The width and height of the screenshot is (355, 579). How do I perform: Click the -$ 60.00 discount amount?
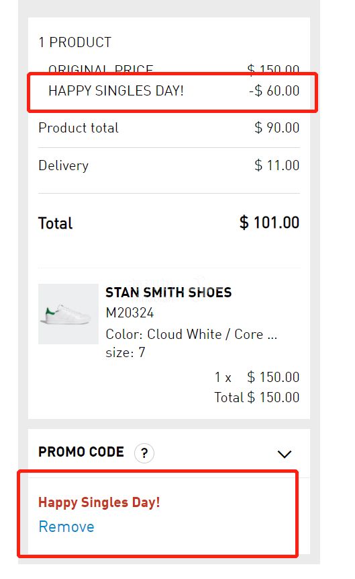tap(274, 91)
